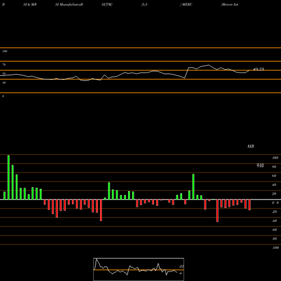Click MR axis label 60
The height and width of the screenshot is (281, 281).
[274, 176]
